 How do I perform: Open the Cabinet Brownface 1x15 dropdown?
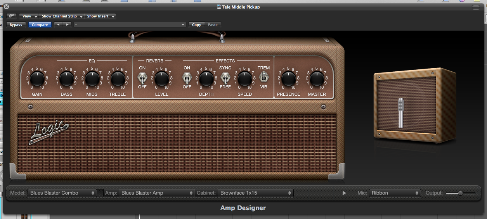(x=255, y=193)
